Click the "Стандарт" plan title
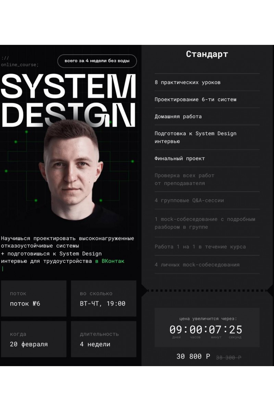Viewport: 274px width, 411px height. (x=207, y=54)
